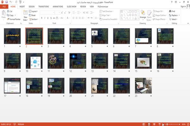Click the Copy icon
The width and height of the screenshot is (190, 126).
(x=8, y=15)
